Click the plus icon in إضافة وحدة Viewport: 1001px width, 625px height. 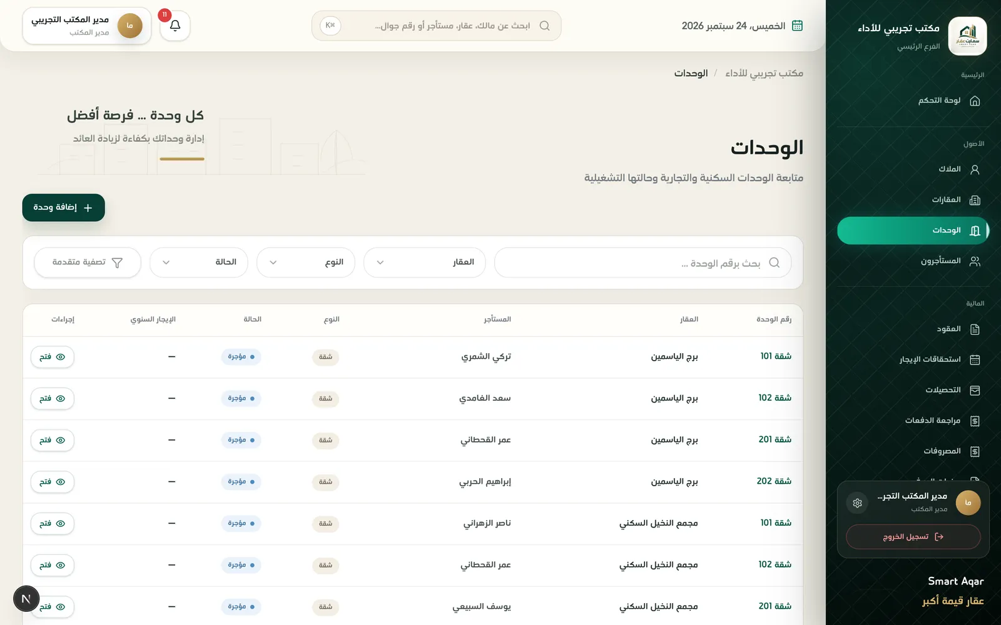88,208
